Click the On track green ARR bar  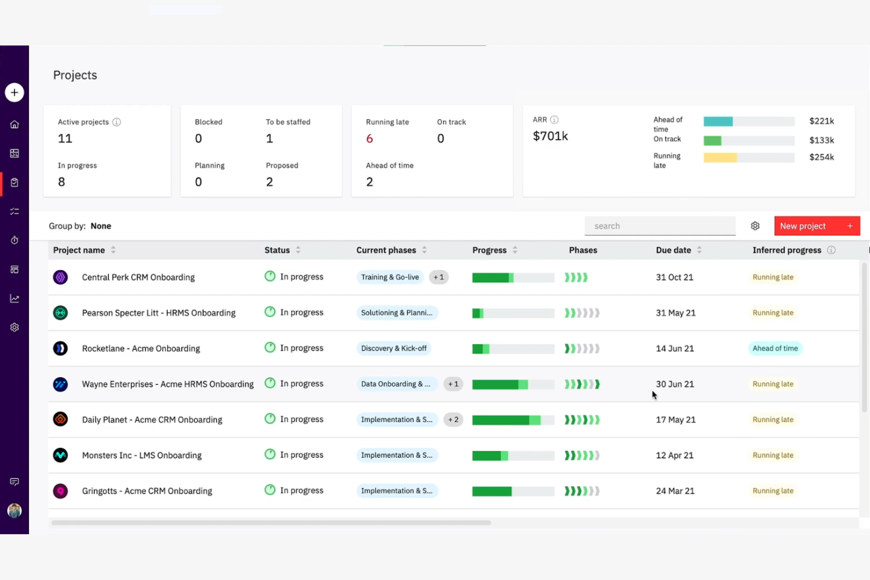pyautogui.click(x=749, y=140)
